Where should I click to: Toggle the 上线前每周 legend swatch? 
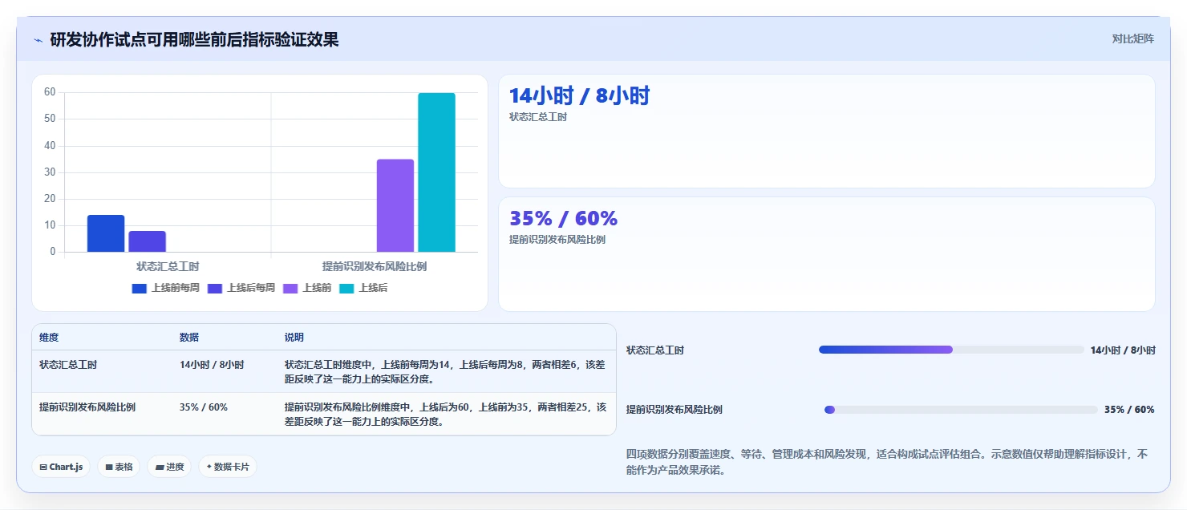coord(140,288)
